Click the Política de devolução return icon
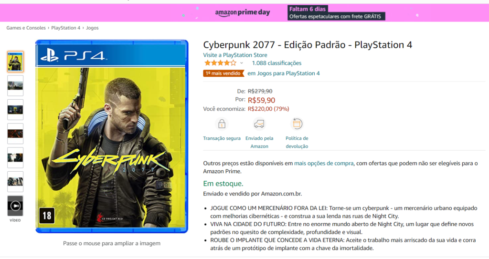The width and height of the screenshot is (489, 259). point(297,124)
